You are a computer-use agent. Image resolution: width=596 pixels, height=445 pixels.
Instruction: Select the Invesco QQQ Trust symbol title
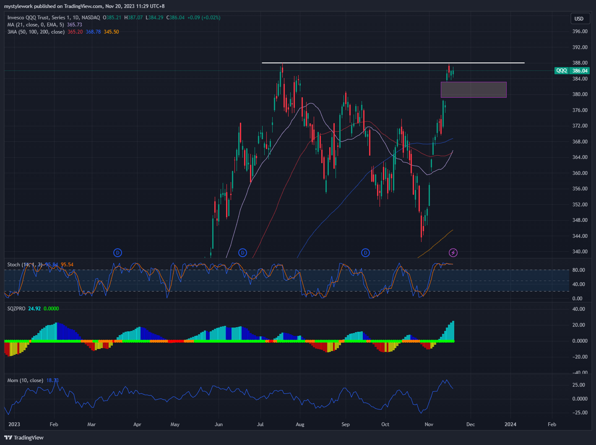pyautogui.click(x=54, y=18)
